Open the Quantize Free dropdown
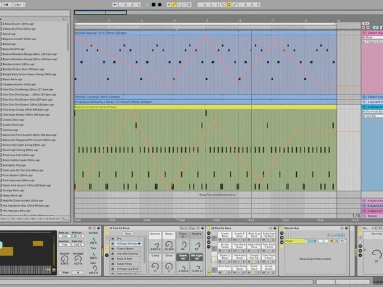 pos(64,244)
